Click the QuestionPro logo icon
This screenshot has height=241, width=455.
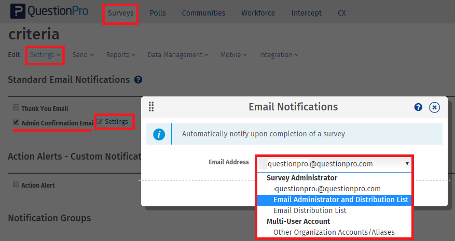click(18, 11)
